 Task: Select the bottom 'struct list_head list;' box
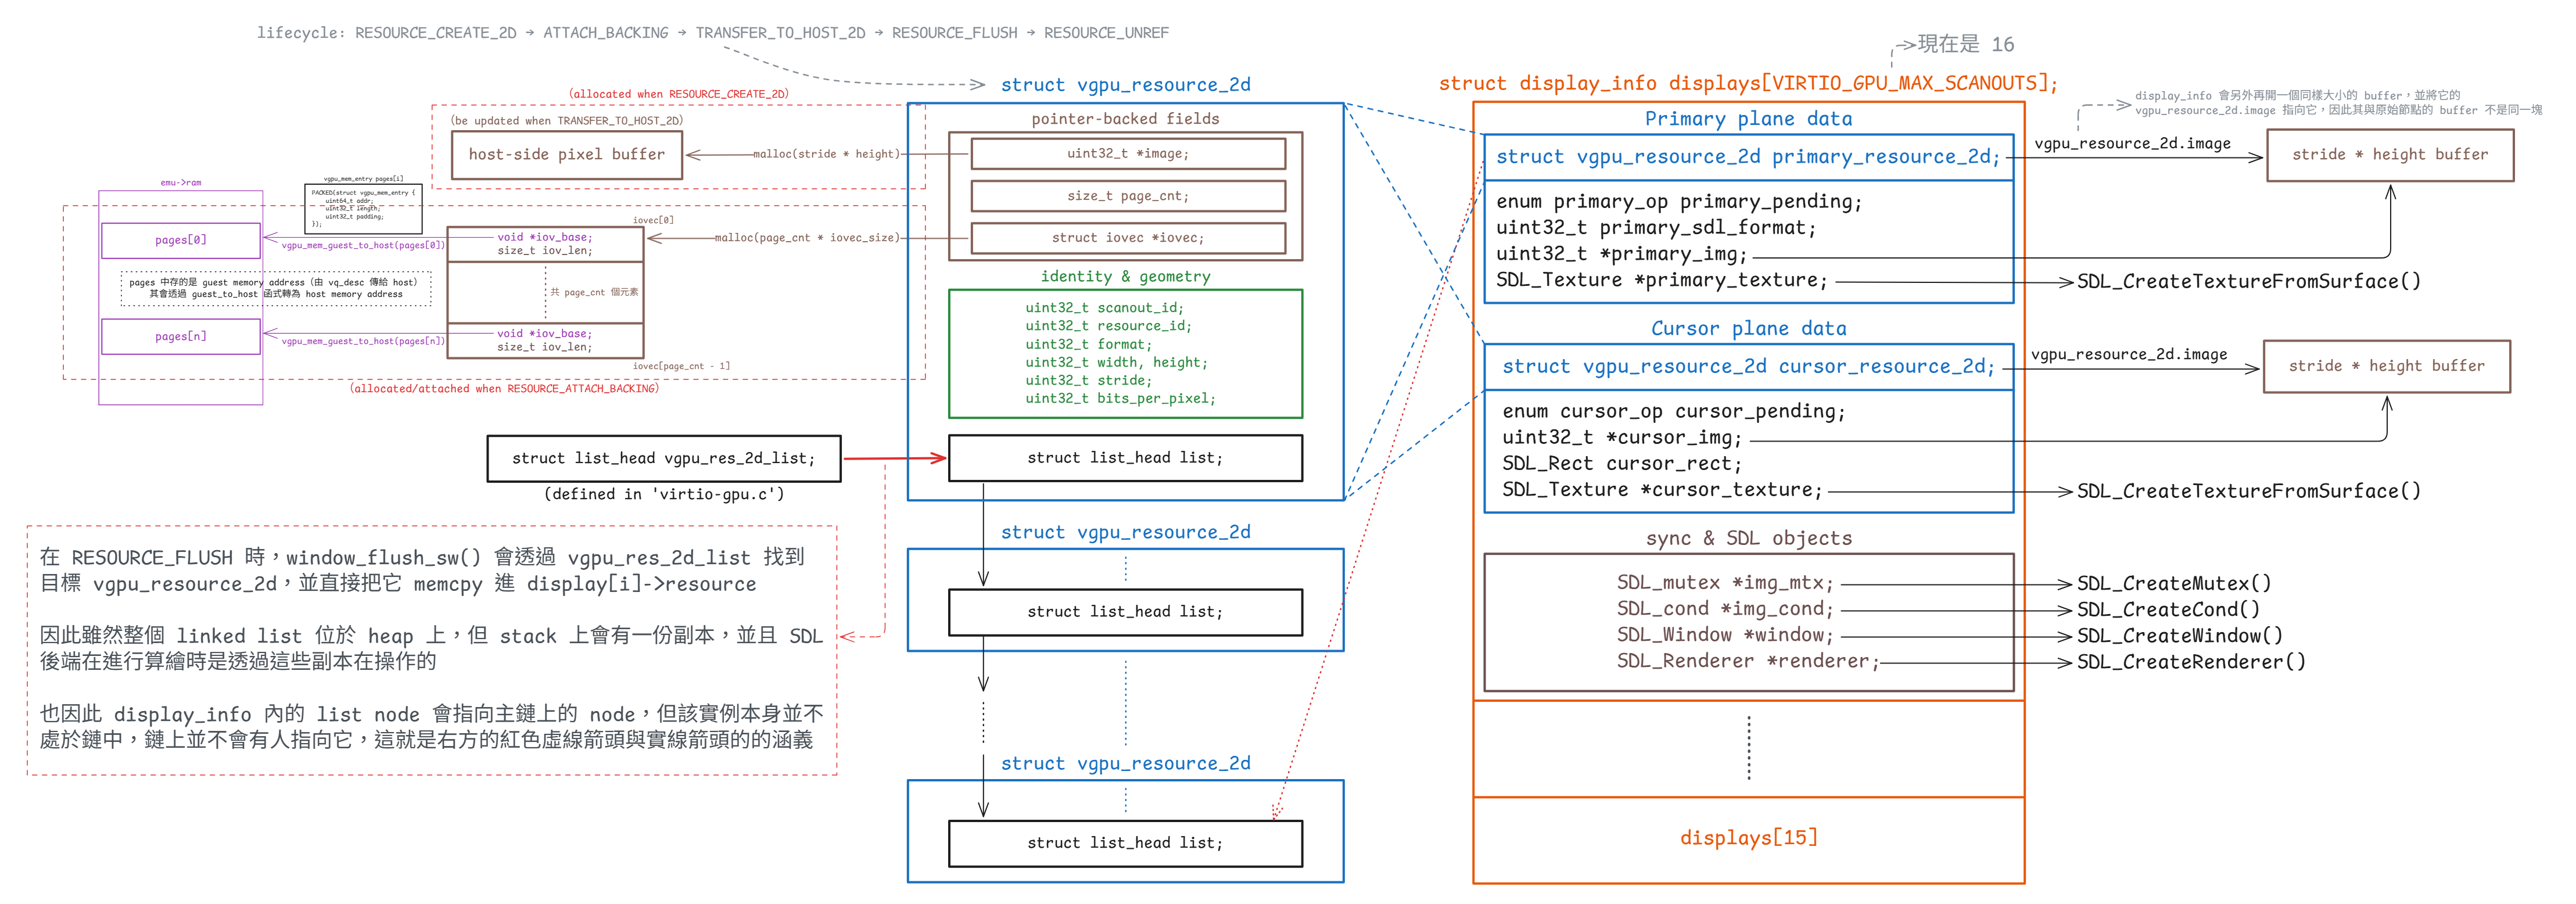tap(1125, 843)
